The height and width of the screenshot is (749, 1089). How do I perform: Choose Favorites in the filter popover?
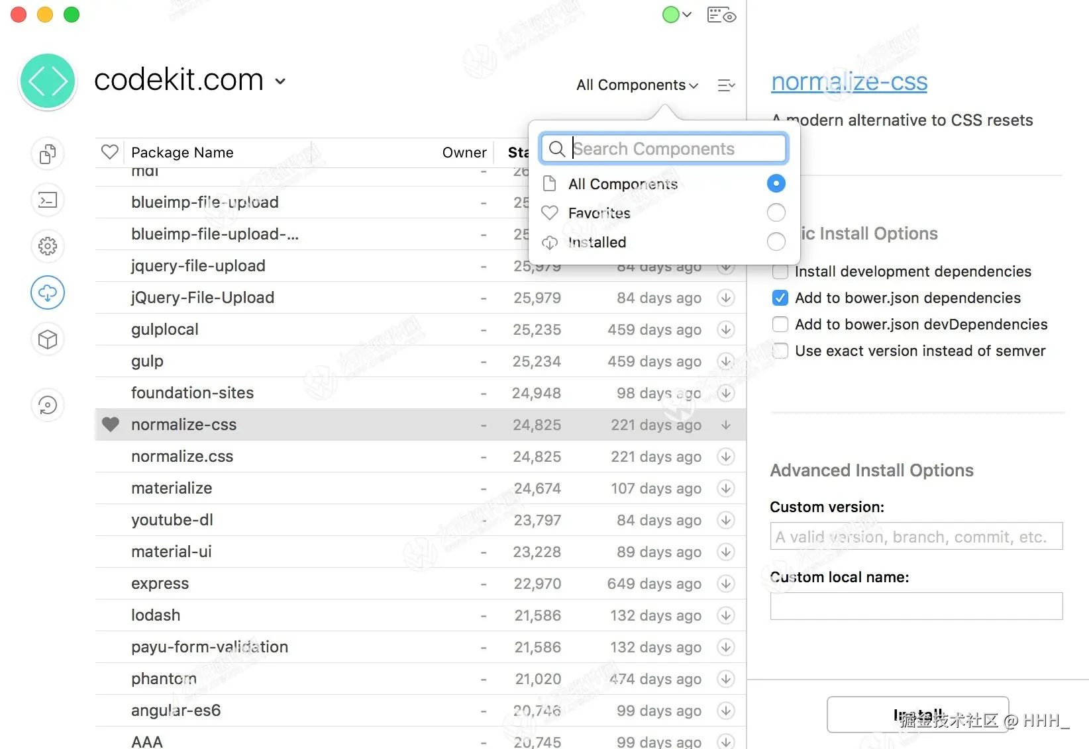coord(599,213)
